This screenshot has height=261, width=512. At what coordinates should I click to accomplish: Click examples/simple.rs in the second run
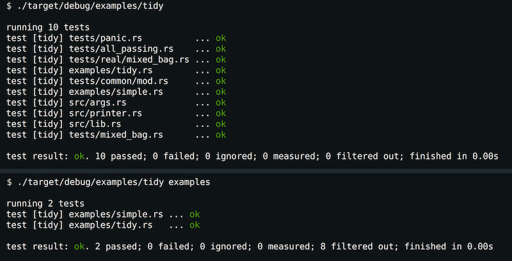tap(116, 214)
